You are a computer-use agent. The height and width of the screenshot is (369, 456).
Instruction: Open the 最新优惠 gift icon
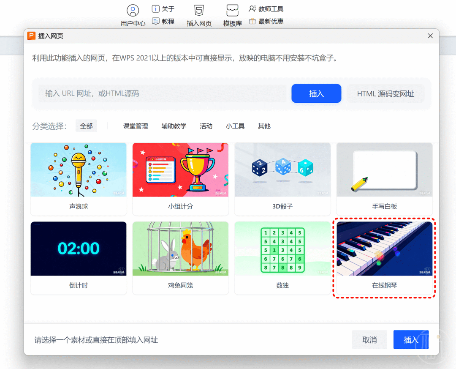pos(252,21)
